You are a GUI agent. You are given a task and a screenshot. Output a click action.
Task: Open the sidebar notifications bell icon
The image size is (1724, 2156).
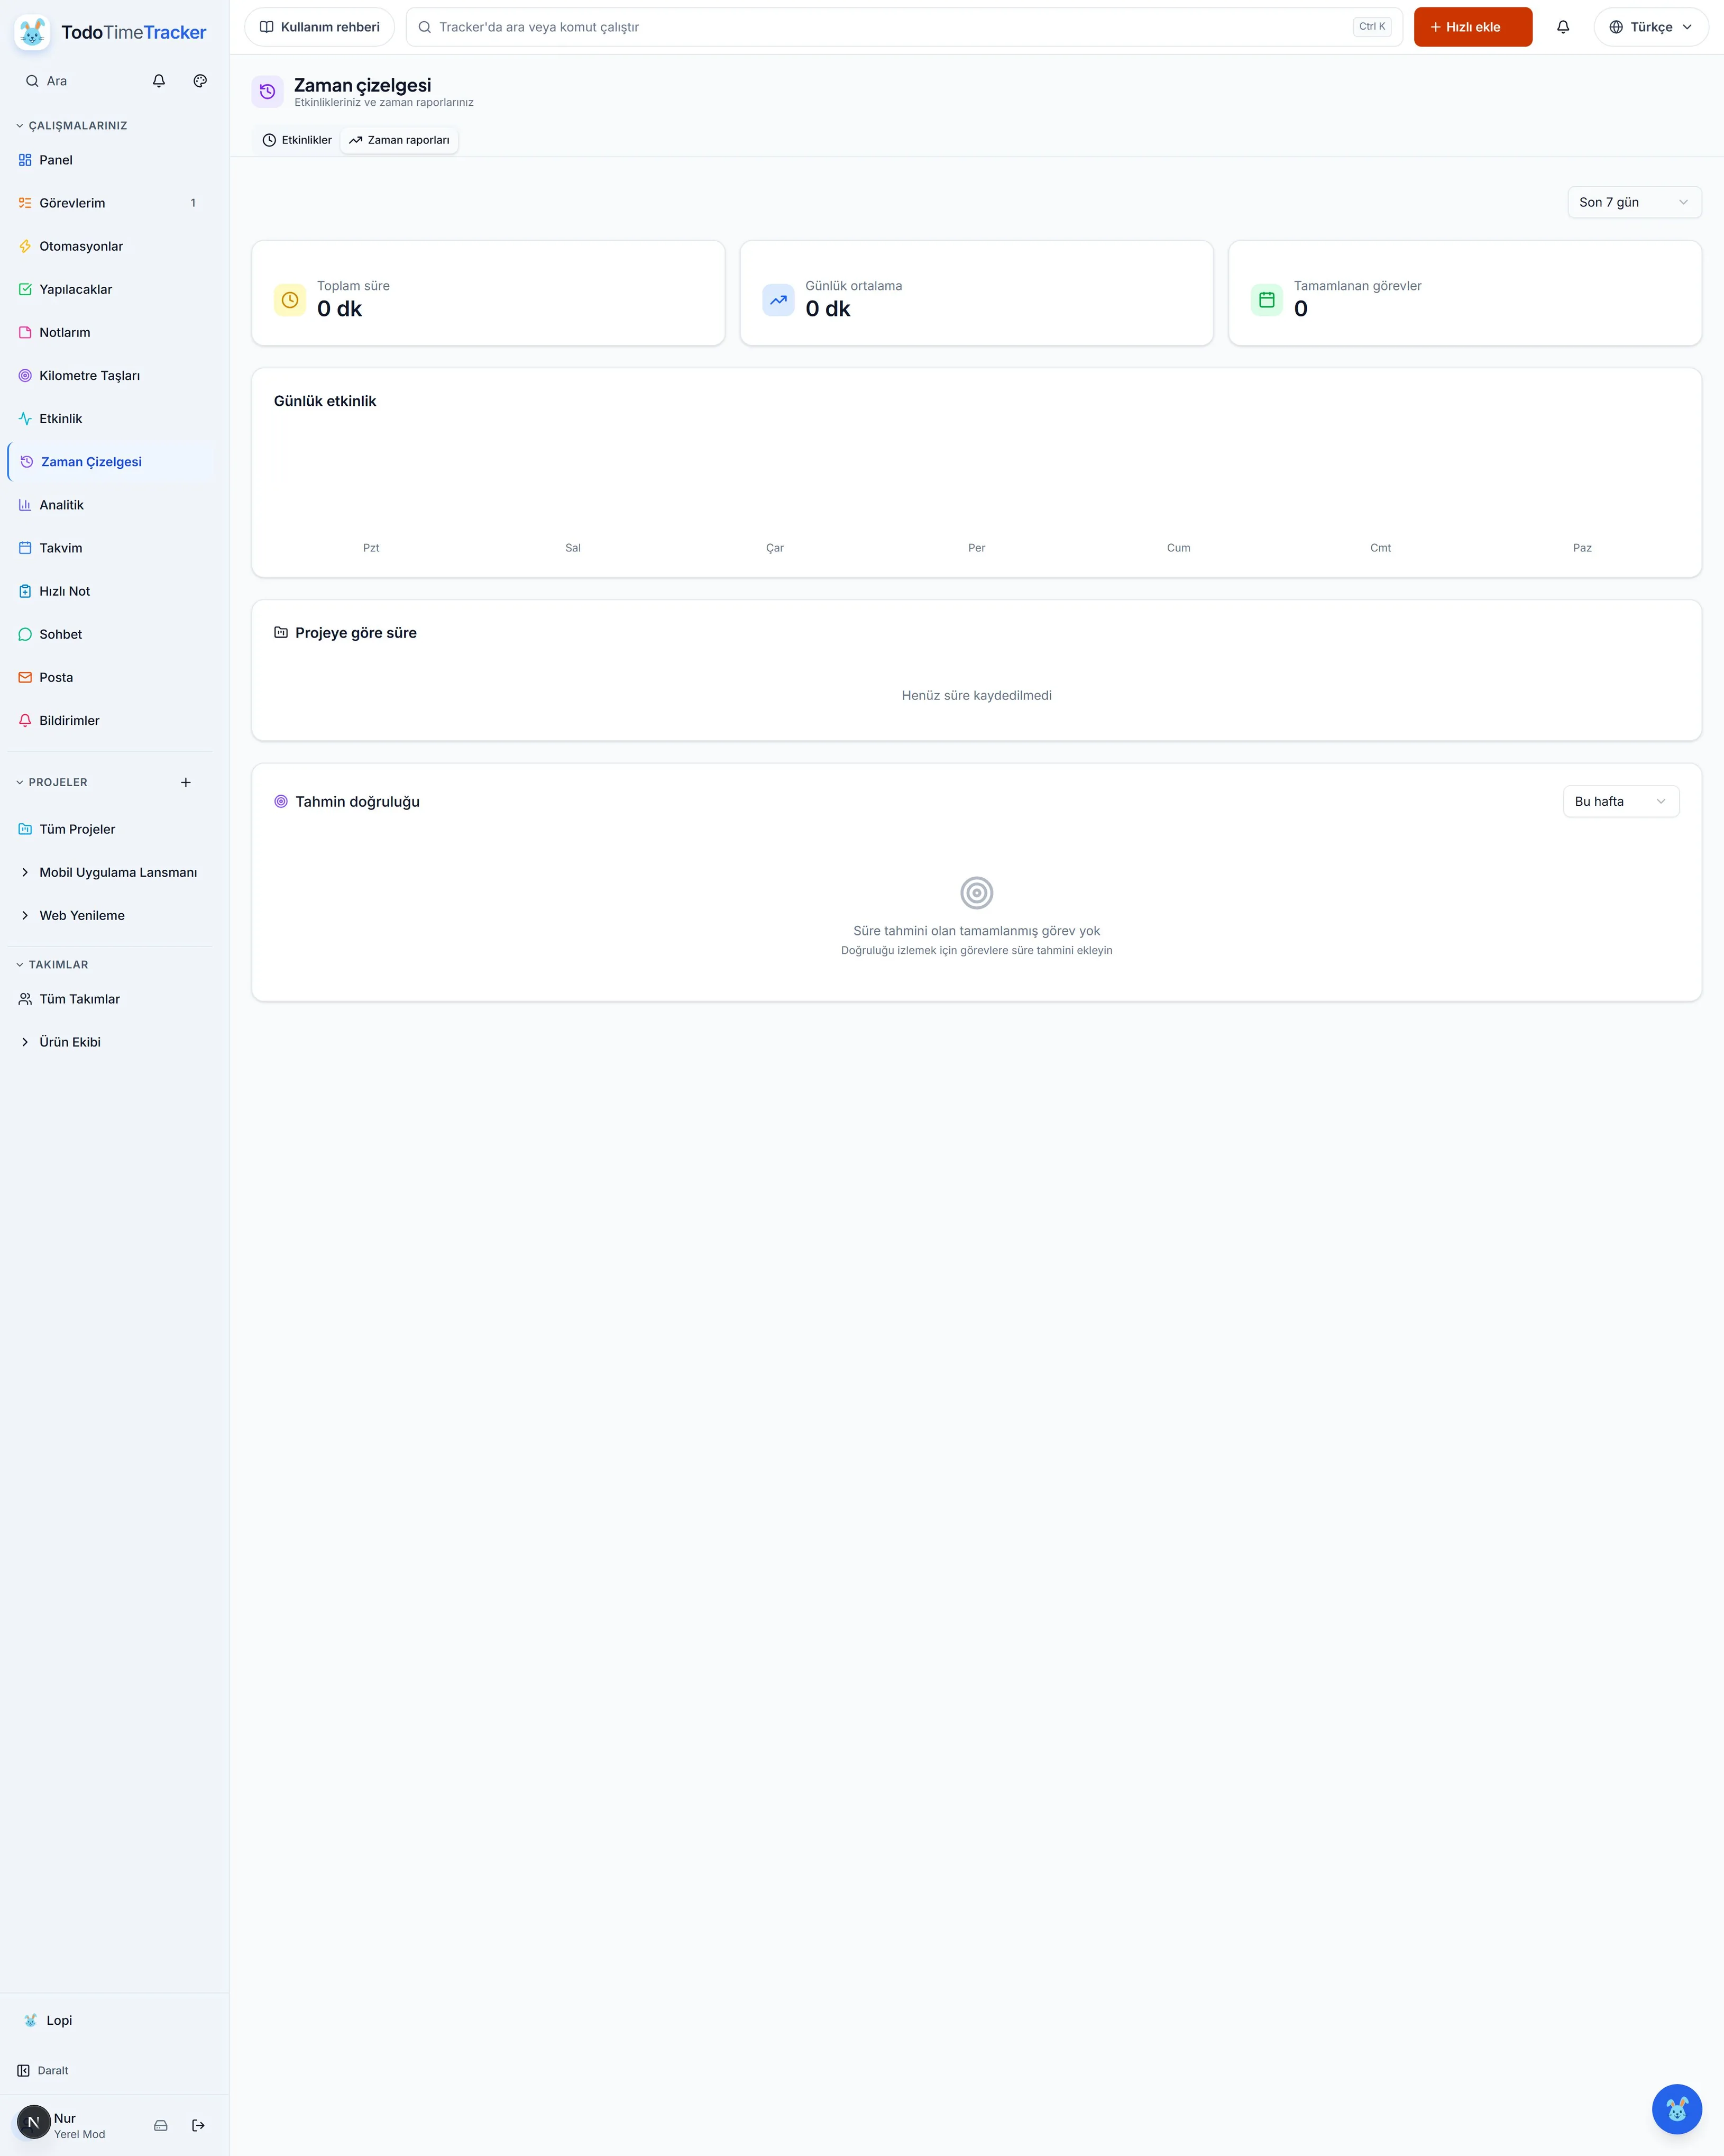click(x=159, y=81)
